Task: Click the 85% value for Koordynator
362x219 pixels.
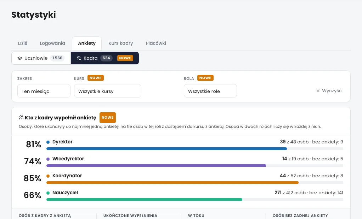Action: (33, 178)
